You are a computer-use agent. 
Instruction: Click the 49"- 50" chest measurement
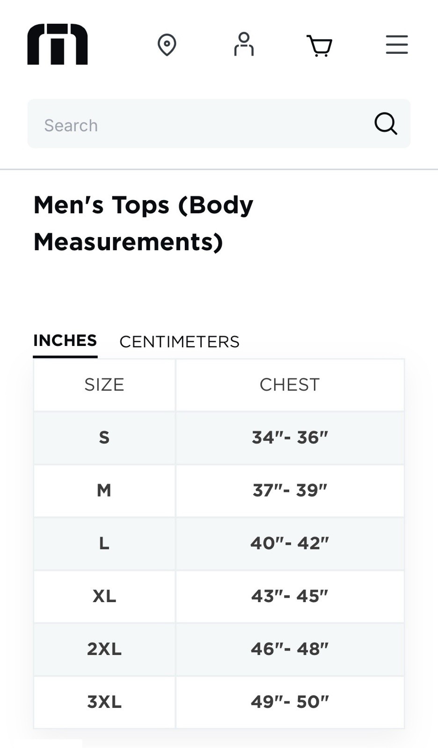pos(290,702)
